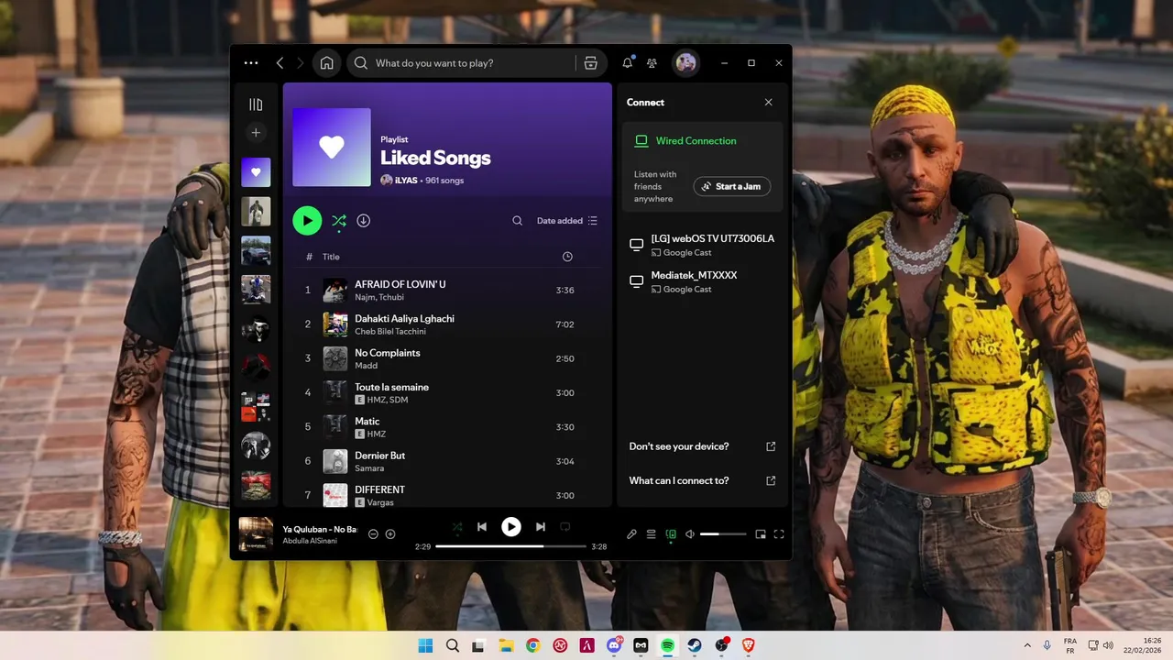The width and height of the screenshot is (1173, 660).
Task: Open now-playing album art thumbnail
Action: pos(256,534)
